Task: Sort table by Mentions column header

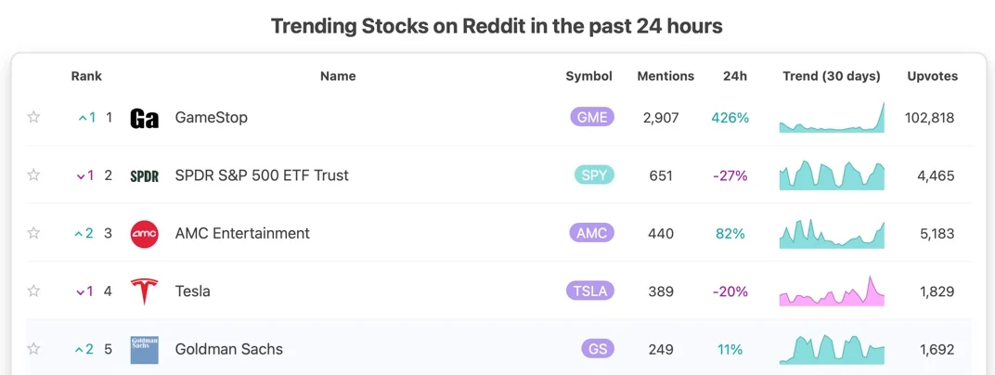Action: (665, 76)
